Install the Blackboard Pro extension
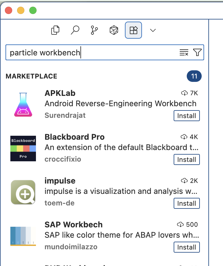 coord(186,160)
